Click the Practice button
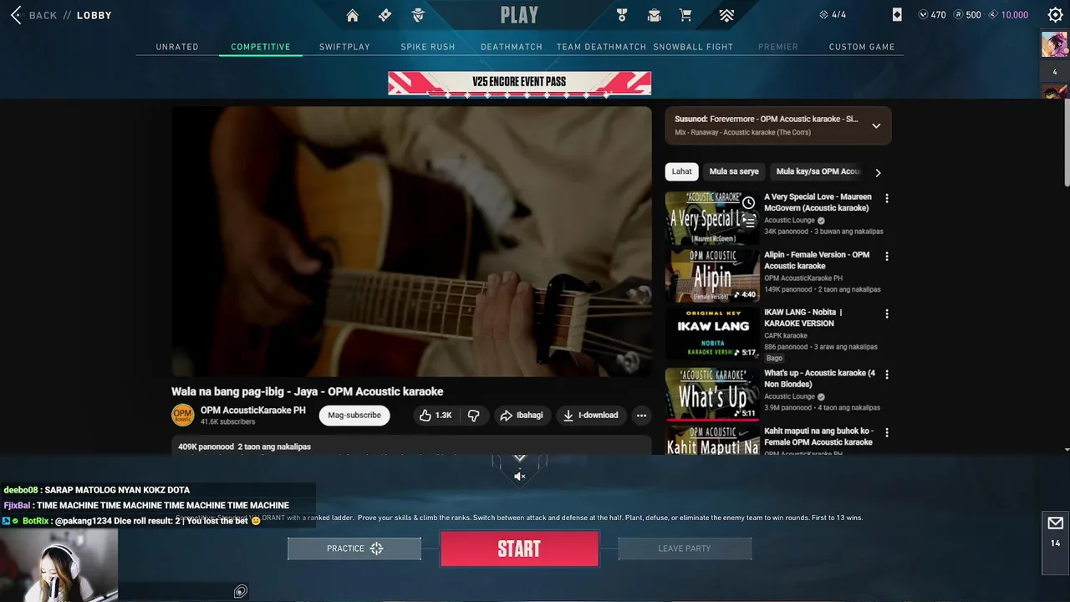1070x602 pixels. (354, 548)
